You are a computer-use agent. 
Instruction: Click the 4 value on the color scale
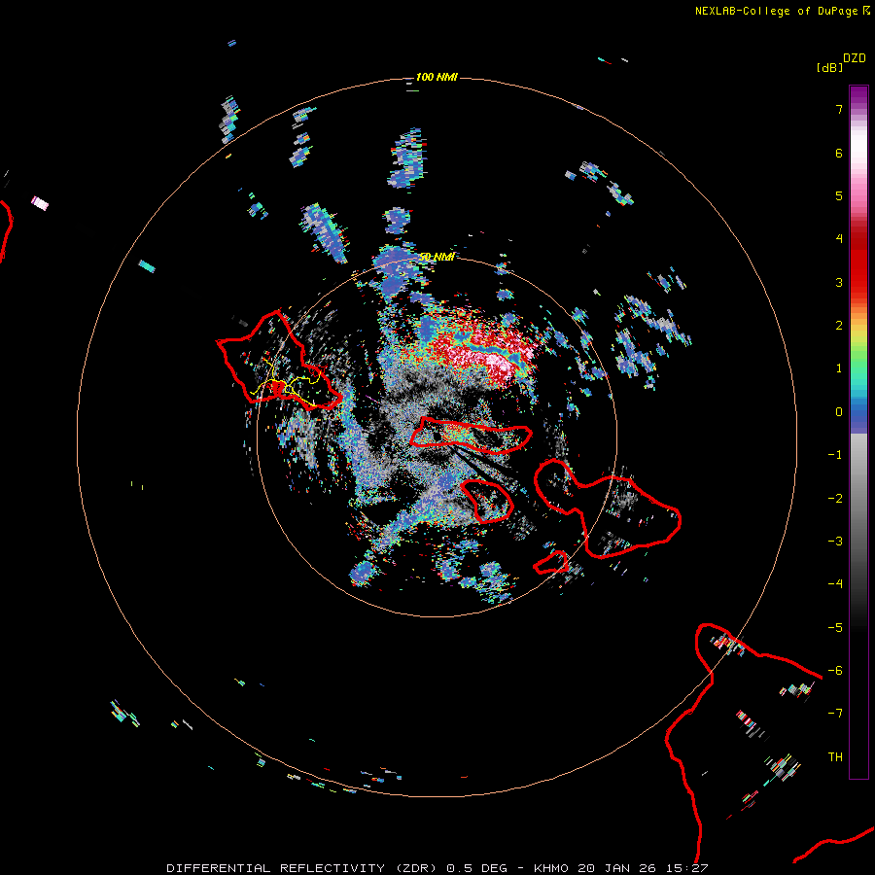tap(839, 239)
